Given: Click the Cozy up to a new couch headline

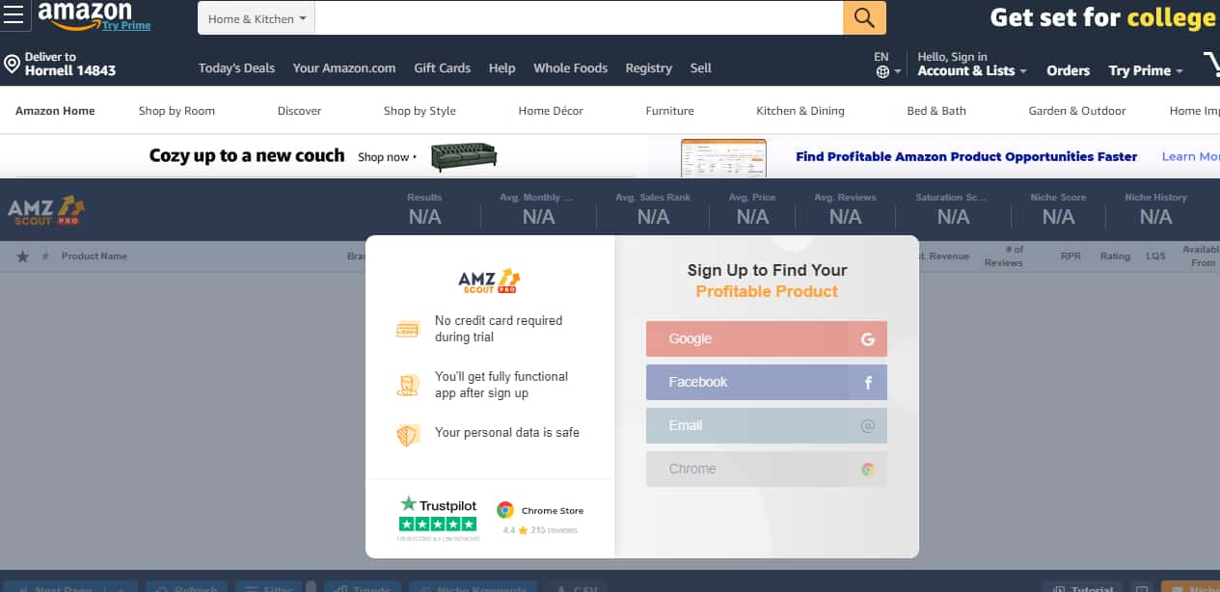Looking at the screenshot, I should click(x=247, y=156).
